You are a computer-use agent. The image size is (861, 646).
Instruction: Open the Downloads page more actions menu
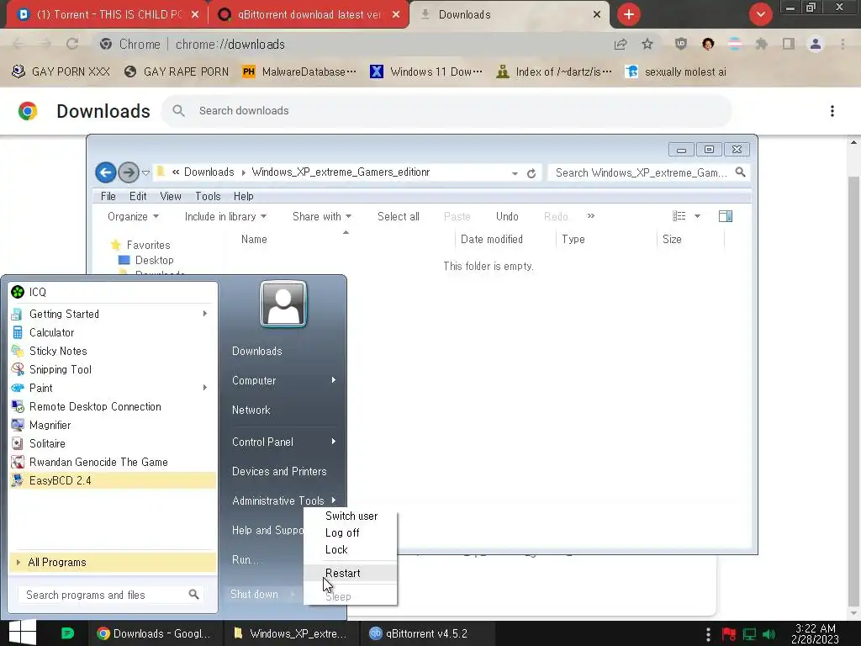(832, 111)
